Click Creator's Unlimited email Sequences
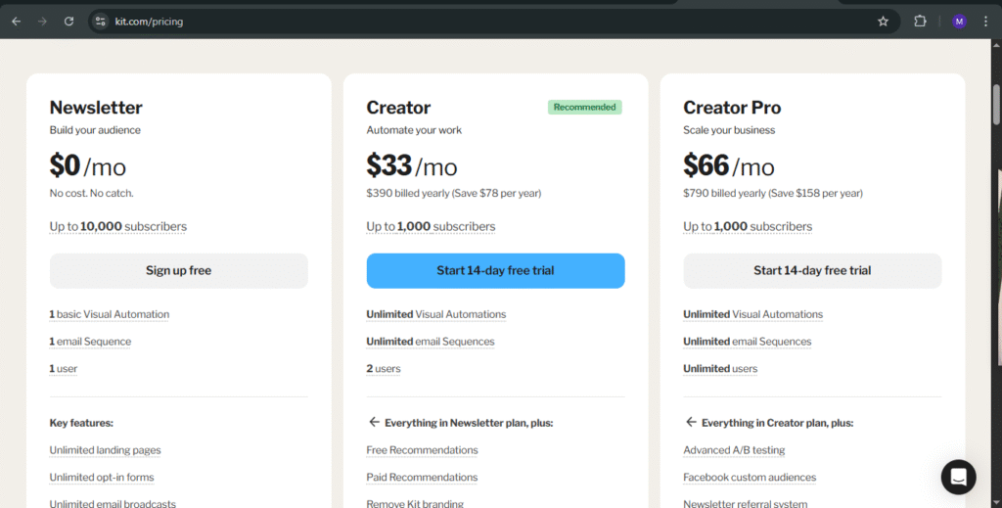1002x508 pixels. coord(431,342)
